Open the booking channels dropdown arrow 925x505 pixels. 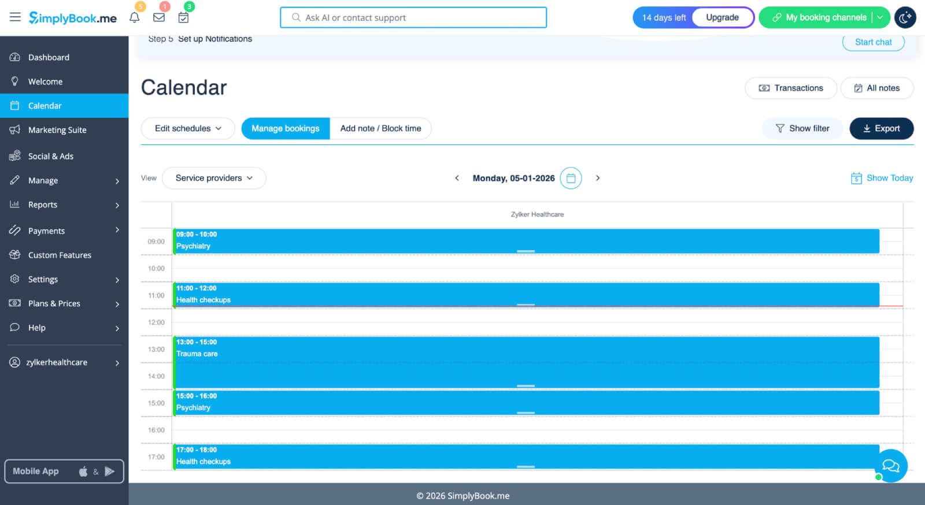click(880, 17)
